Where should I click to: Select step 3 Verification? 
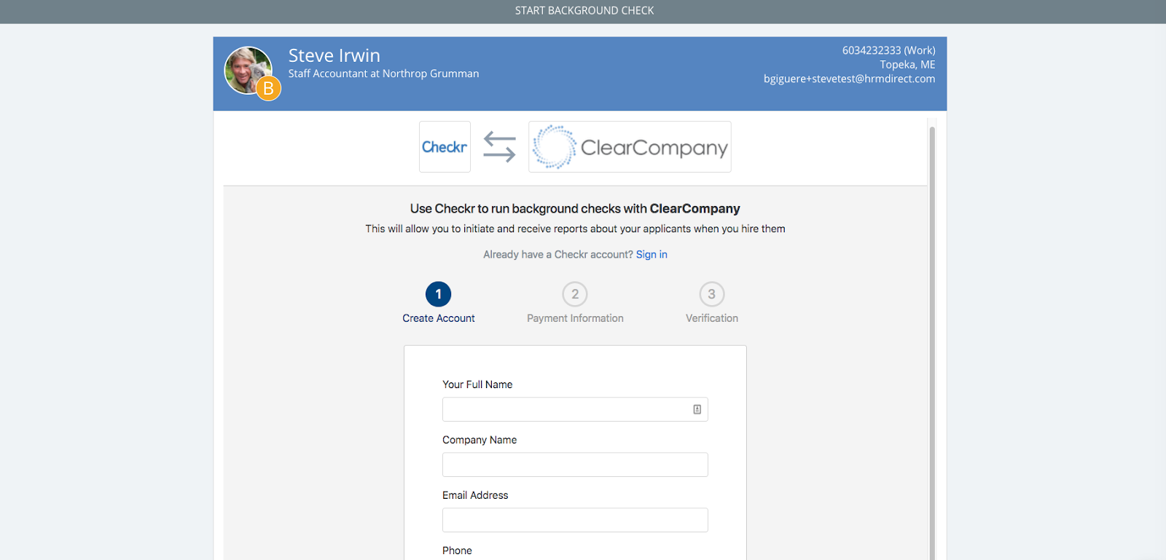pos(712,303)
